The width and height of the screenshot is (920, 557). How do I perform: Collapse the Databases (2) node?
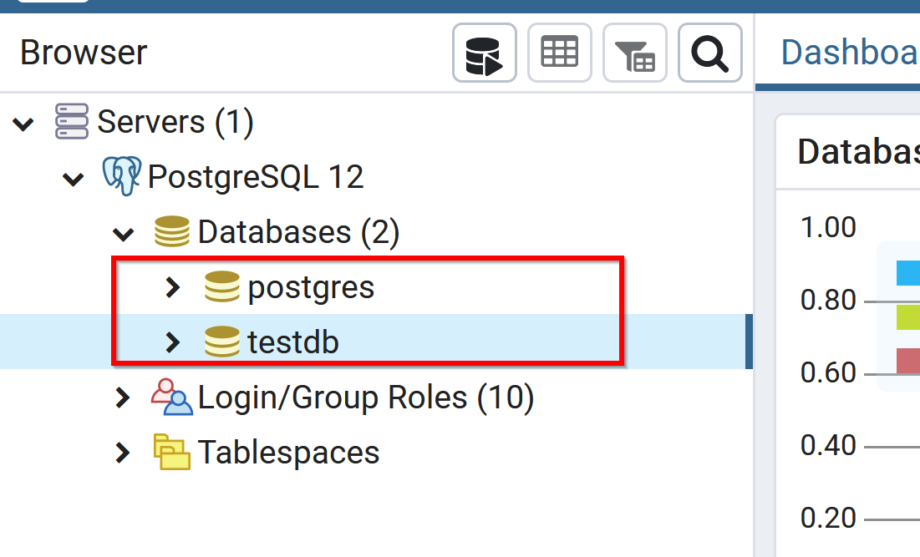(x=124, y=234)
